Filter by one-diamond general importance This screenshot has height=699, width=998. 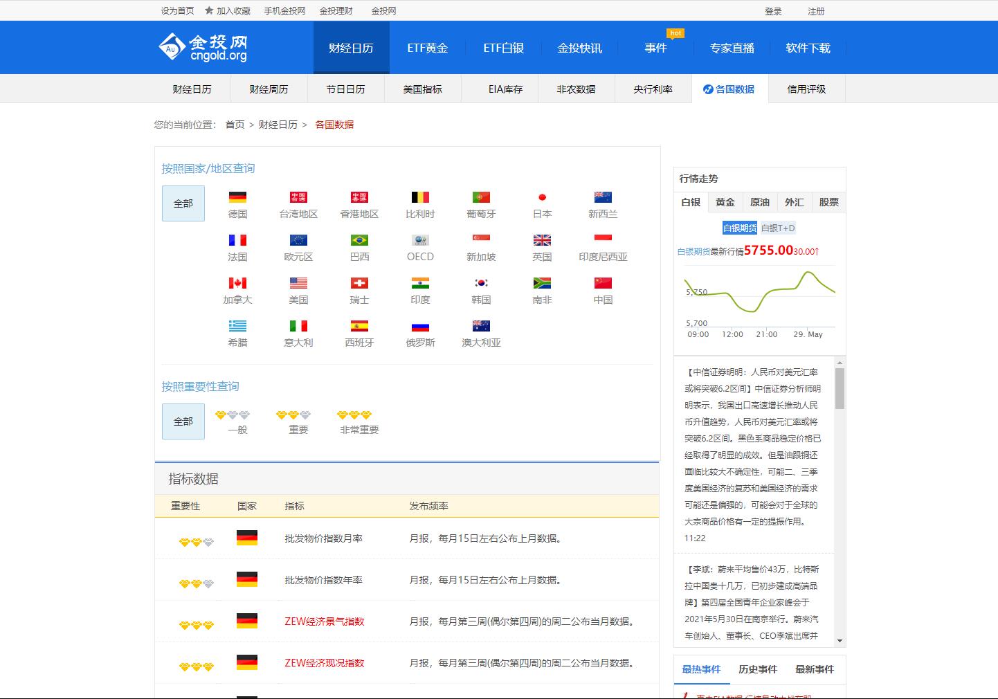[x=233, y=415]
